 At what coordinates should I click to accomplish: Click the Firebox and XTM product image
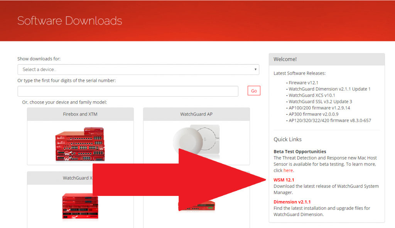coord(80,143)
